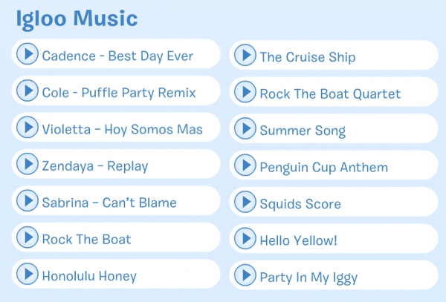Start Violetta Hoy Somos Mas play icon
Screen dimensions: 446x302
(28, 128)
